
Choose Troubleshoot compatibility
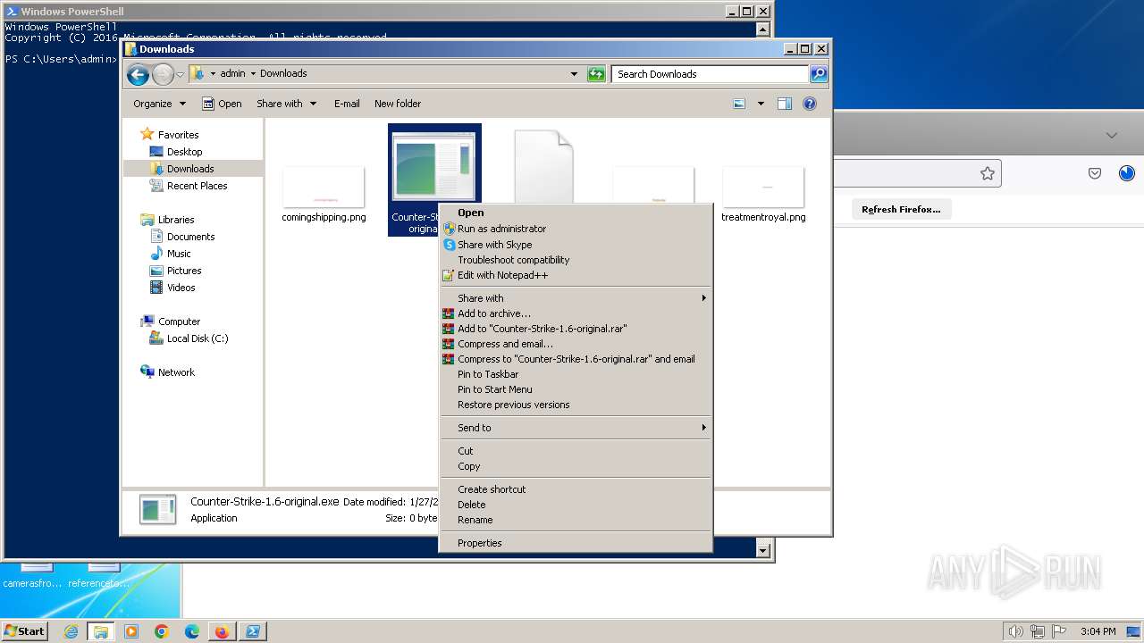[x=576, y=260]
